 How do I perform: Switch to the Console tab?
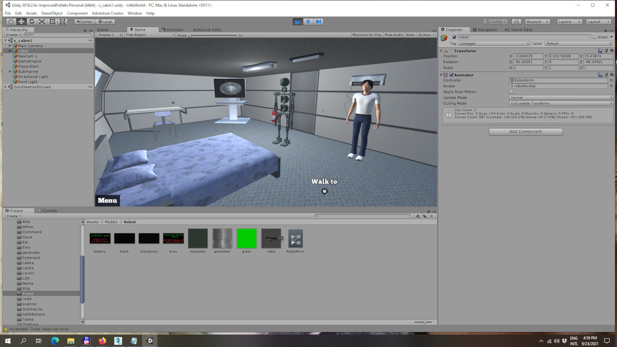(47, 210)
